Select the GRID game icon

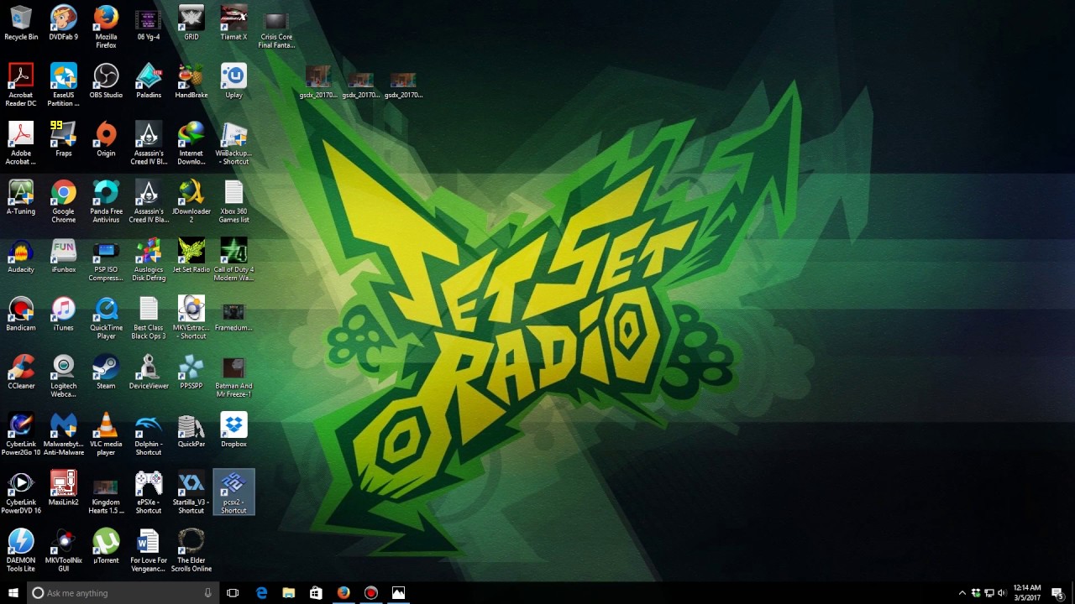point(191,23)
